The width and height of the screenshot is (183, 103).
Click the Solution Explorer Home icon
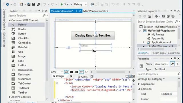(149, 16)
